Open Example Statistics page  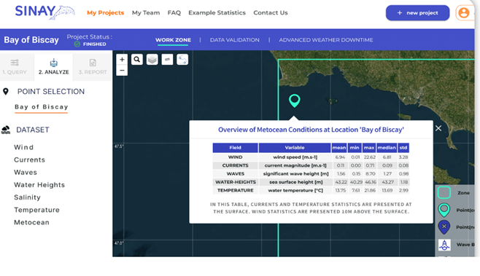point(217,13)
